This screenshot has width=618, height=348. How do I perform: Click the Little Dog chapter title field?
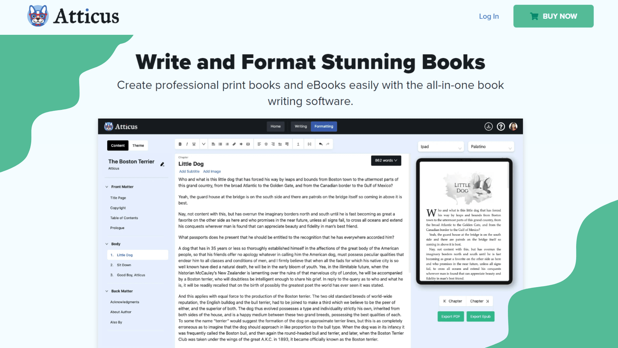point(191,164)
